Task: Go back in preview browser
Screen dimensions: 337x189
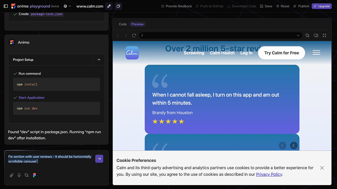Action: (118, 36)
